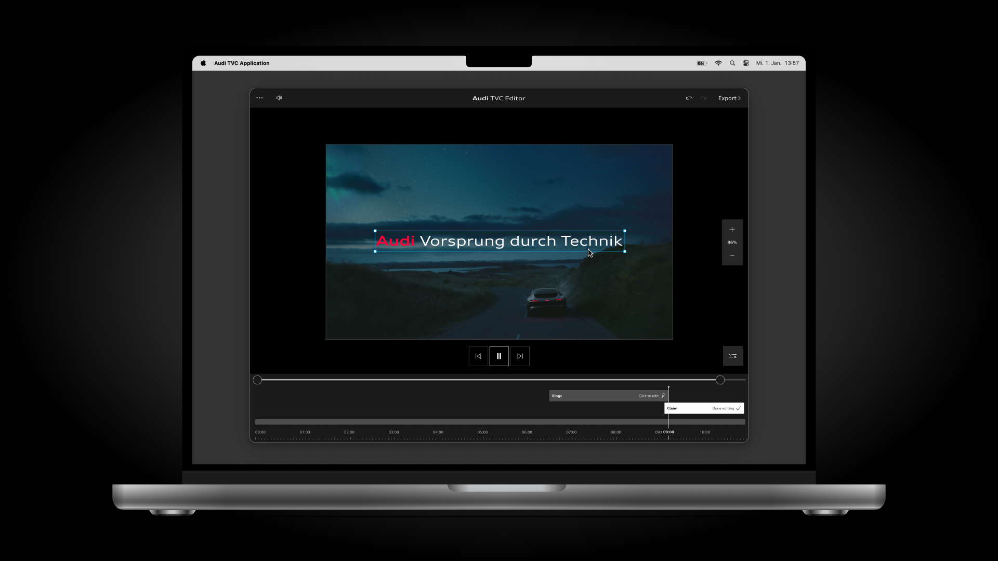Zoom in with the plus icon

(732, 229)
